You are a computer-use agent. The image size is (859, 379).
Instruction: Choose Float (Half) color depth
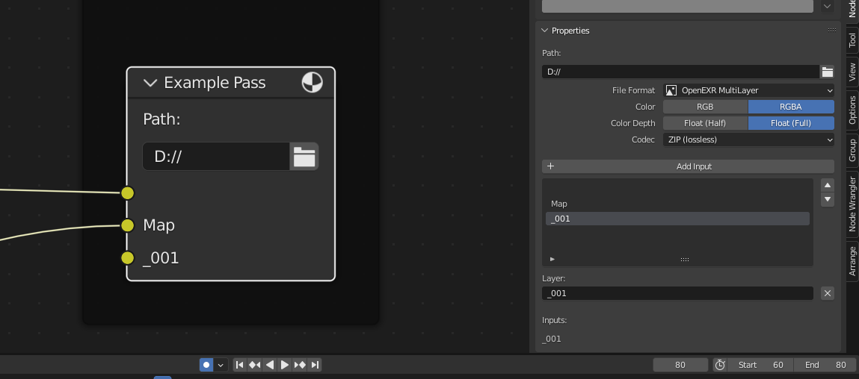pyautogui.click(x=705, y=123)
